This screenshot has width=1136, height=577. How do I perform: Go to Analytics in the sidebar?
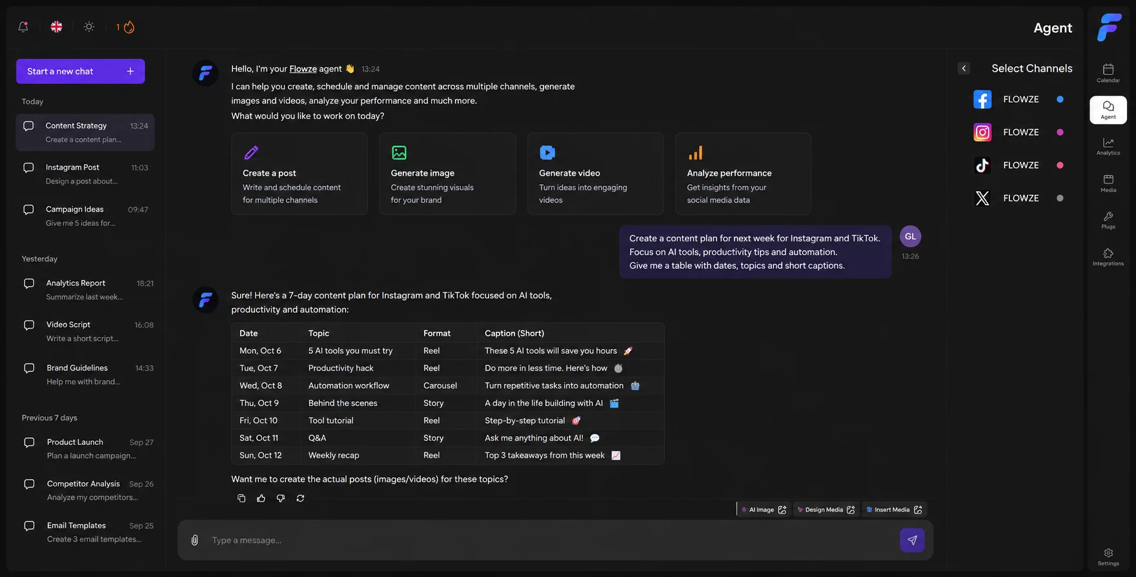pos(1108,147)
